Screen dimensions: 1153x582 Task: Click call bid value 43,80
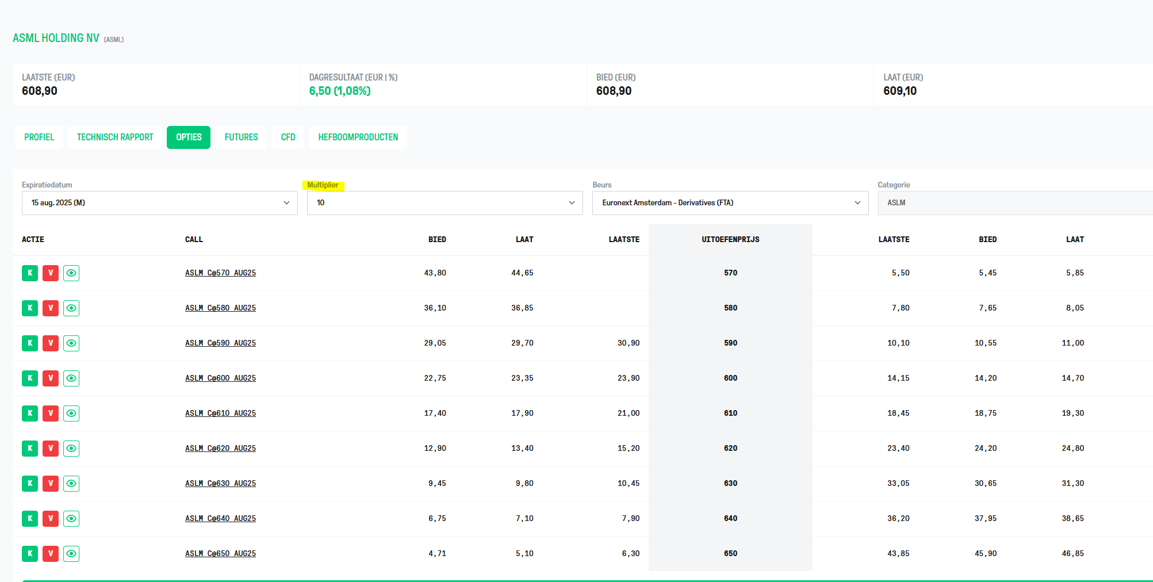click(x=435, y=273)
